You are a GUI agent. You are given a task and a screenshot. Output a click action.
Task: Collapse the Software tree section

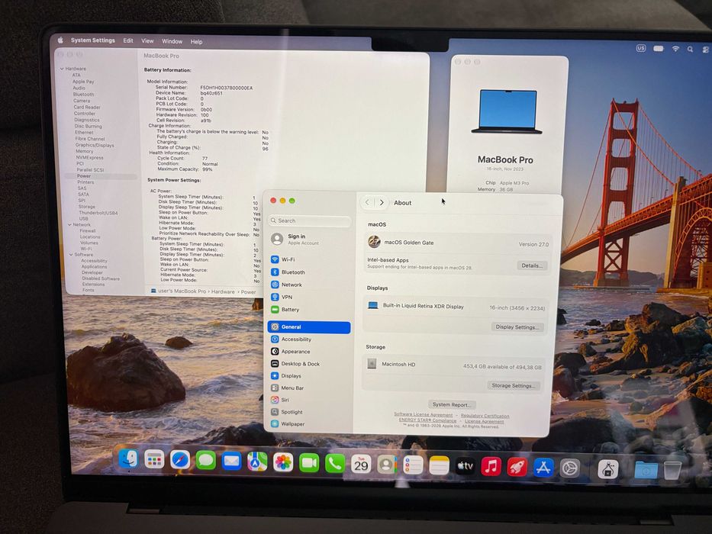(71, 255)
